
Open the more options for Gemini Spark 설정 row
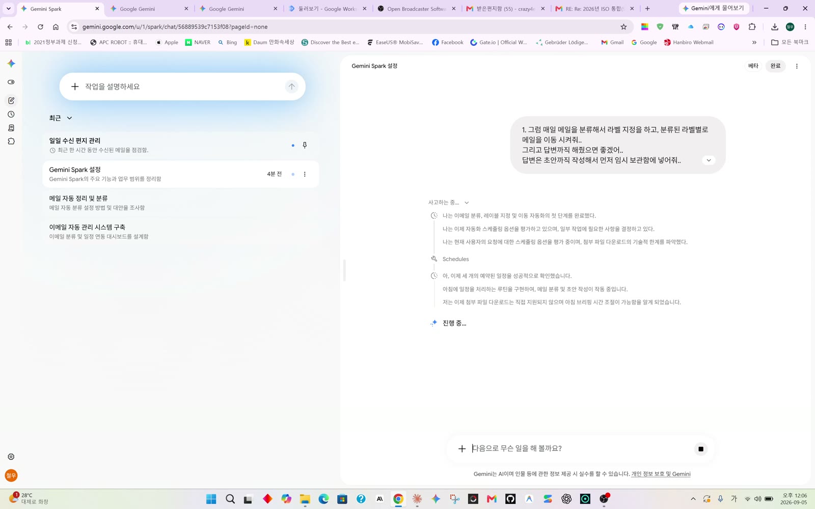point(305,174)
